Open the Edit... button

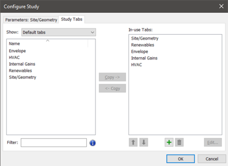(x=213, y=142)
